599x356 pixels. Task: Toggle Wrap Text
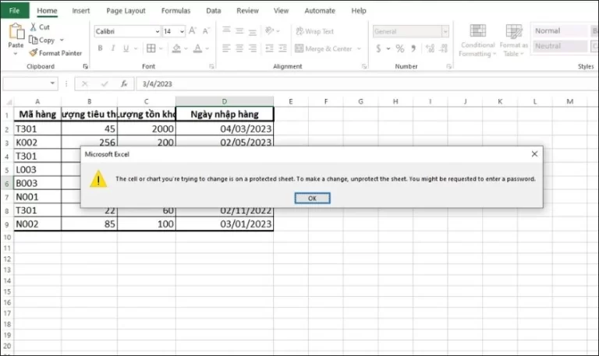coord(315,31)
